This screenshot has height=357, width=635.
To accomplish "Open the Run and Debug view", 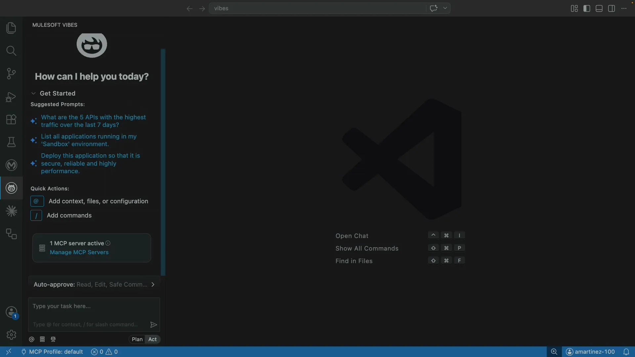I will [x=11, y=97].
